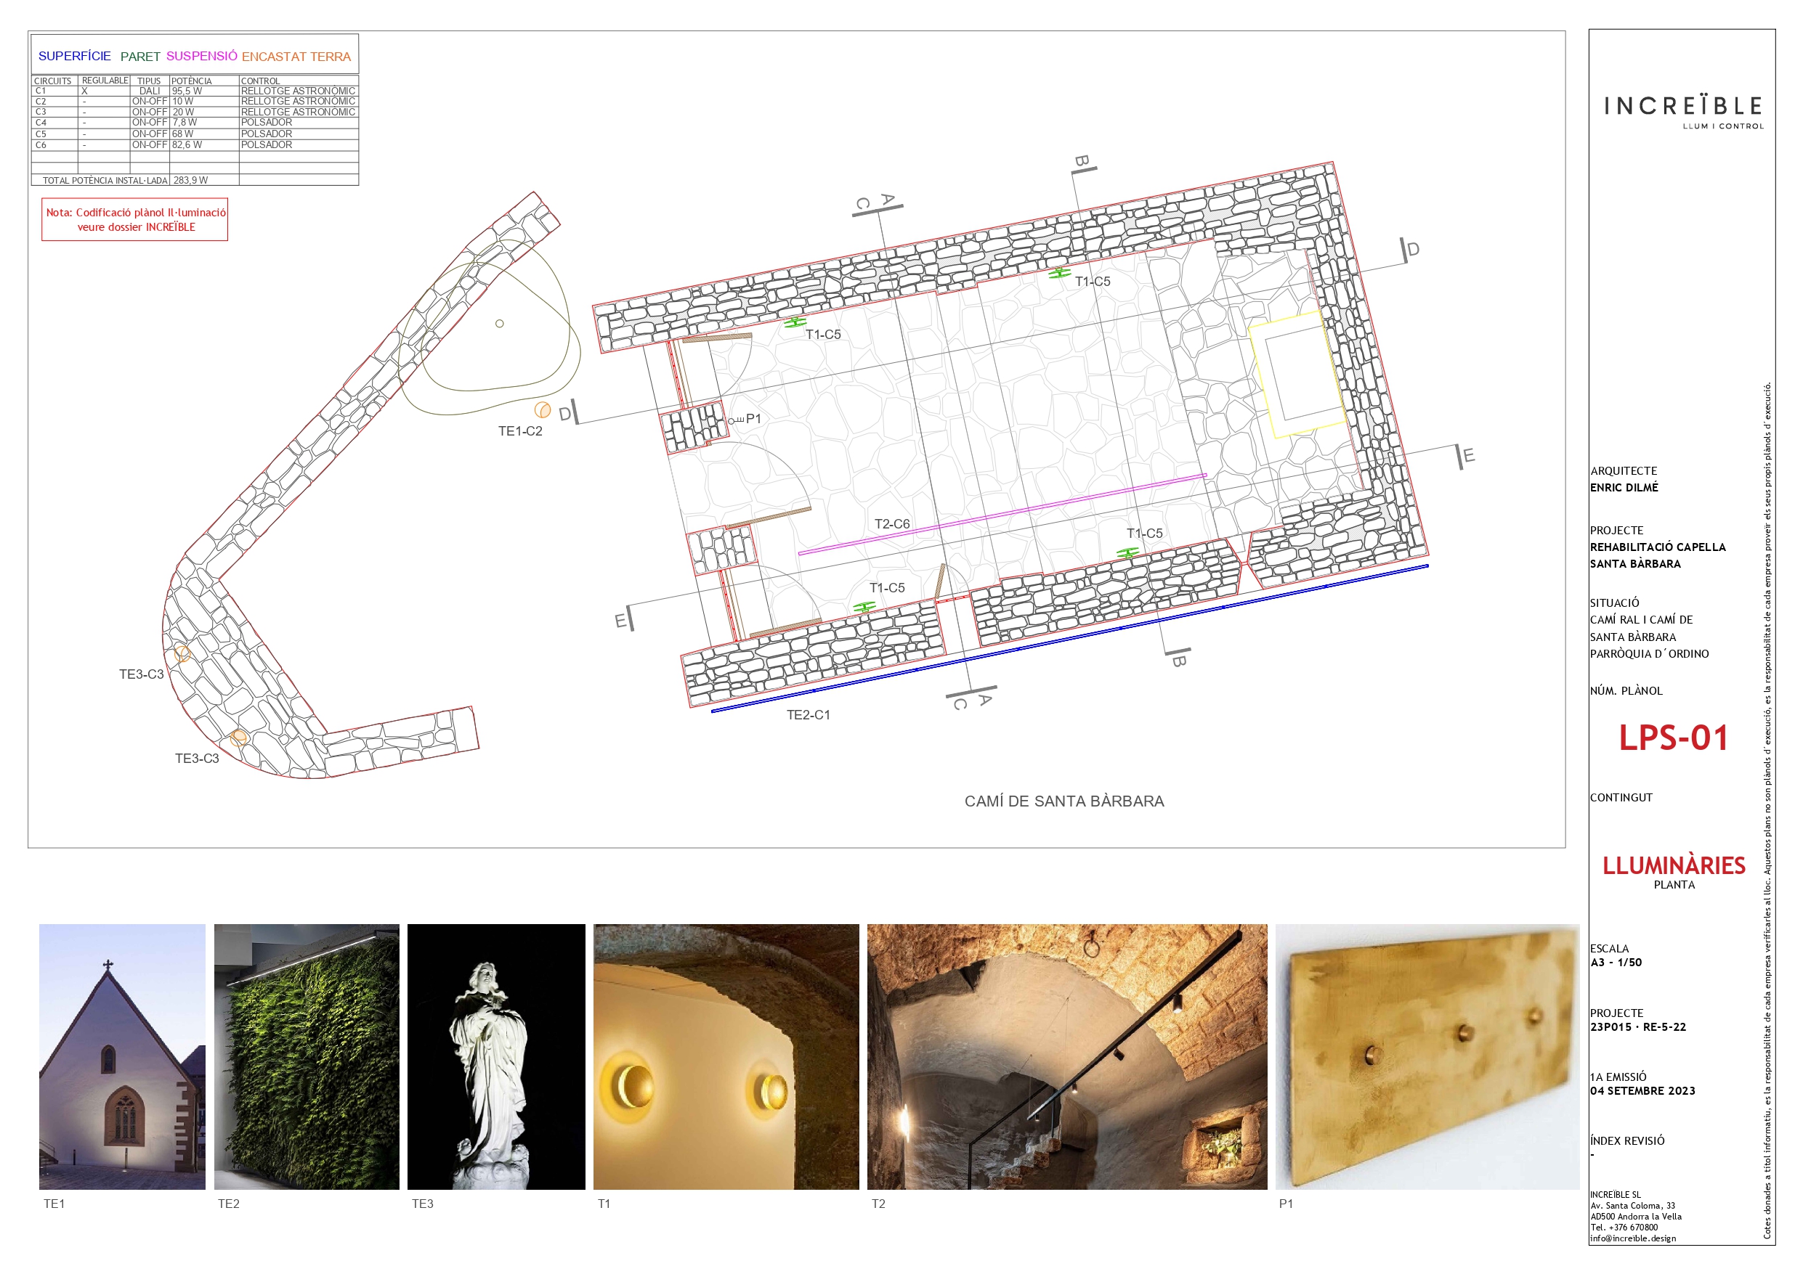The image size is (1803, 1274).
Task: Click the T1 brass wall lights photo
Action: click(726, 1055)
